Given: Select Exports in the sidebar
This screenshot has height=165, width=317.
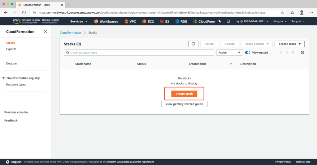Looking at the screenshot, I should pos(11,49).
